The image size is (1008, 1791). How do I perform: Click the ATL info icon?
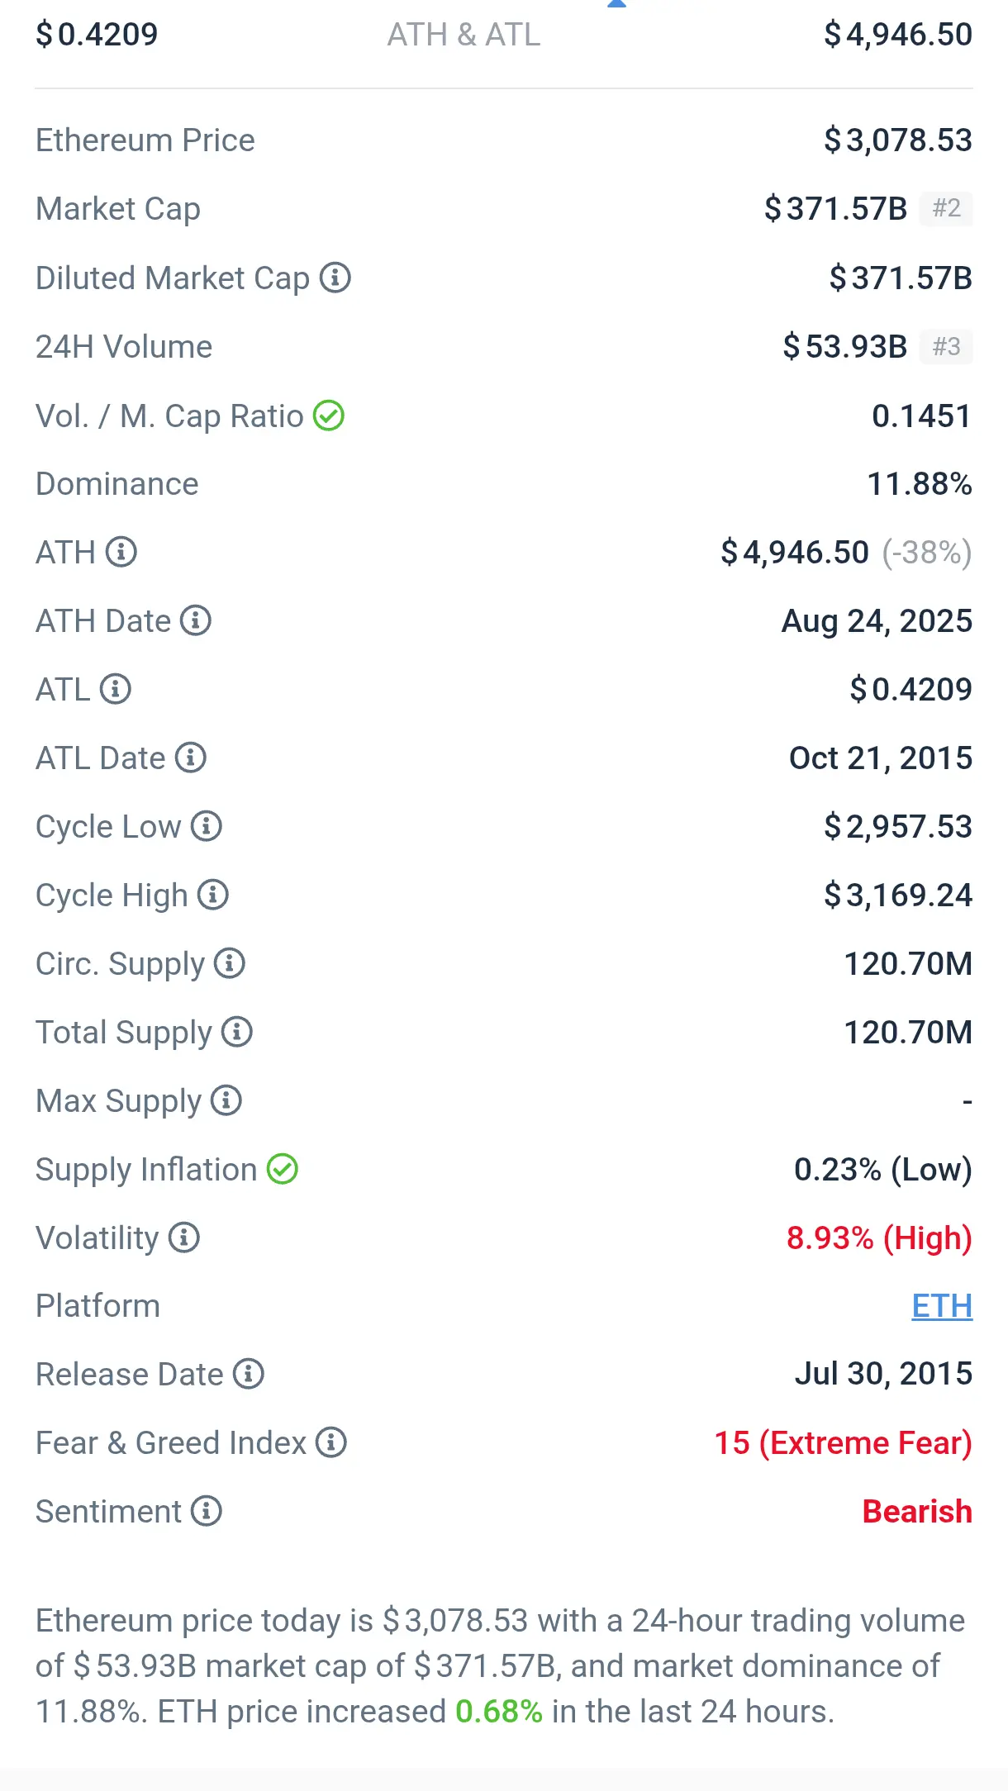tap(116, 689)
